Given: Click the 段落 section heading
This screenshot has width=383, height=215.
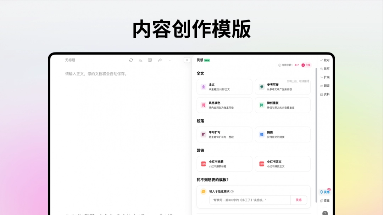Looking at the screenshot, I should pyautogui.click(x=200, y=121).
